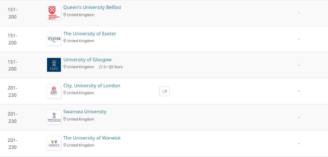The image size is (328, 157).
Task: Click the 5+ QS Stars label for Glasgow
Action: tap(113, 67)
